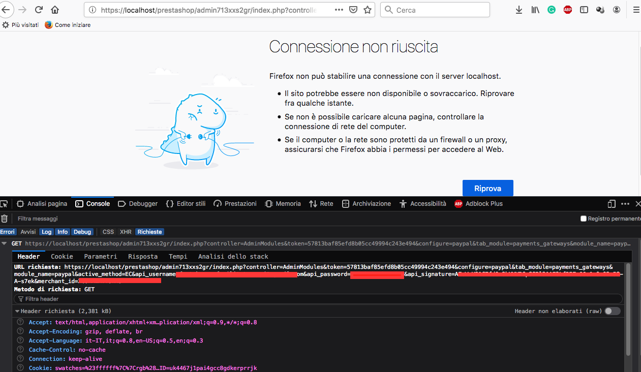Open page actions three-dot menu in address bar

[339, 10]
